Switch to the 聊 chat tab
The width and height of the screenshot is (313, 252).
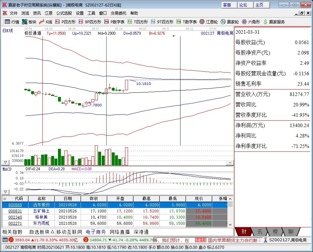pos(291,232)
